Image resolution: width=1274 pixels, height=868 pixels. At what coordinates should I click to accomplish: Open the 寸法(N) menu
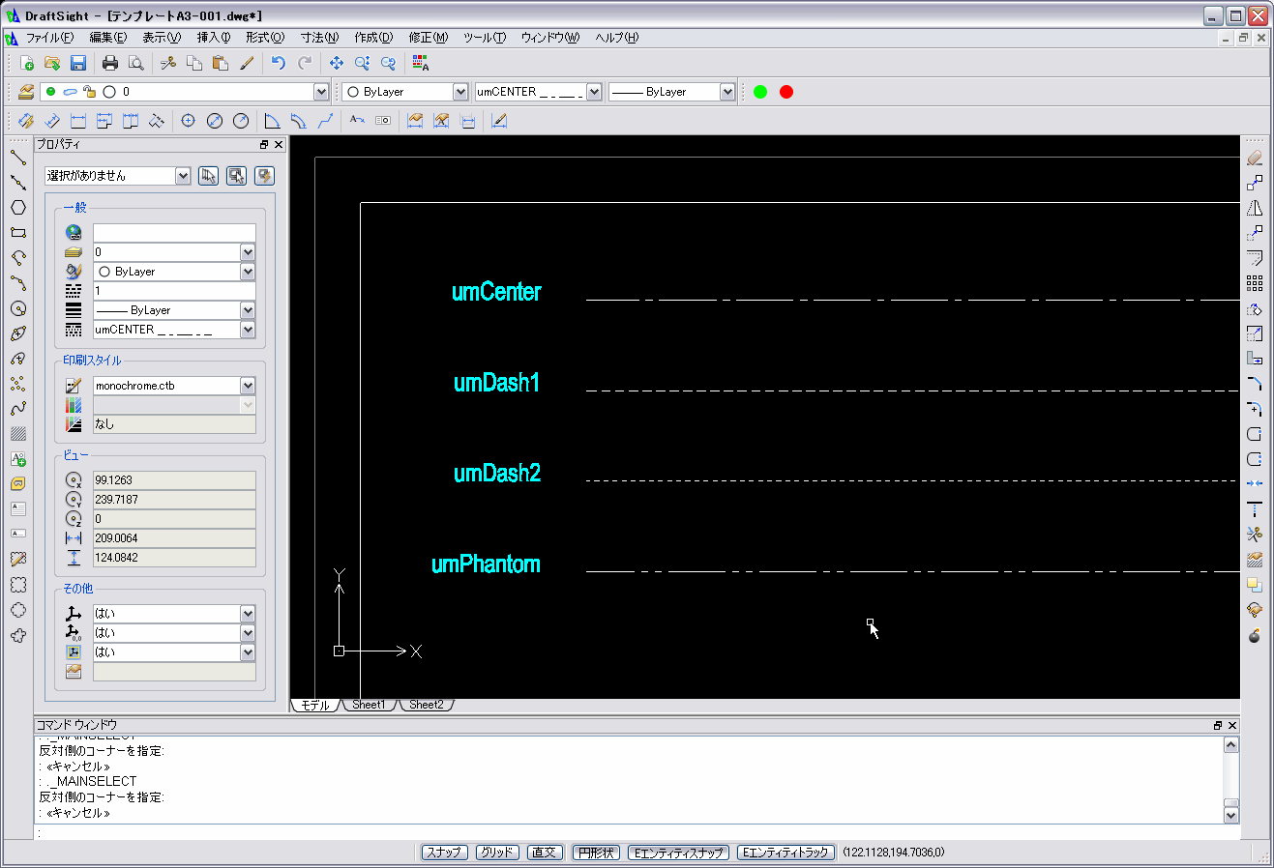click(319, 38)
